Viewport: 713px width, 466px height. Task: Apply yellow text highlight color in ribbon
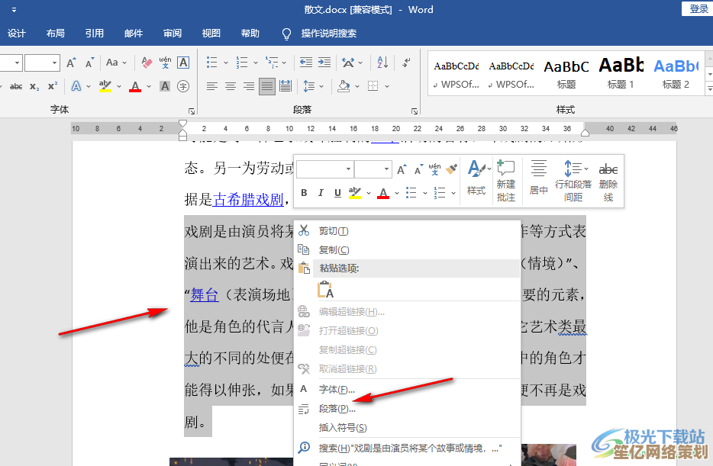105,86
